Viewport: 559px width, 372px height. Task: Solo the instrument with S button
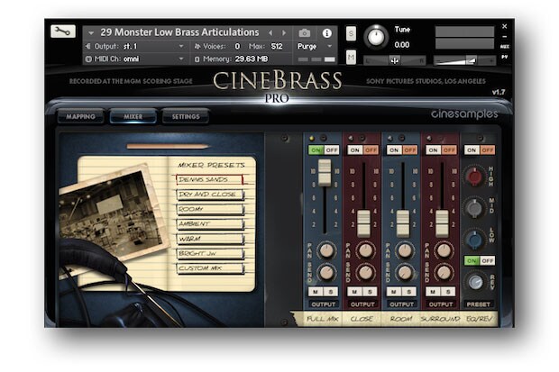[351, 34]
